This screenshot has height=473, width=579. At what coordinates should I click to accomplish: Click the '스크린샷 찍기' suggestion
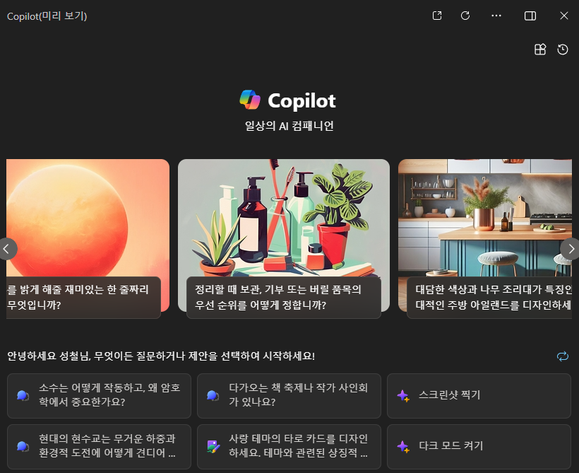point(479,395)
